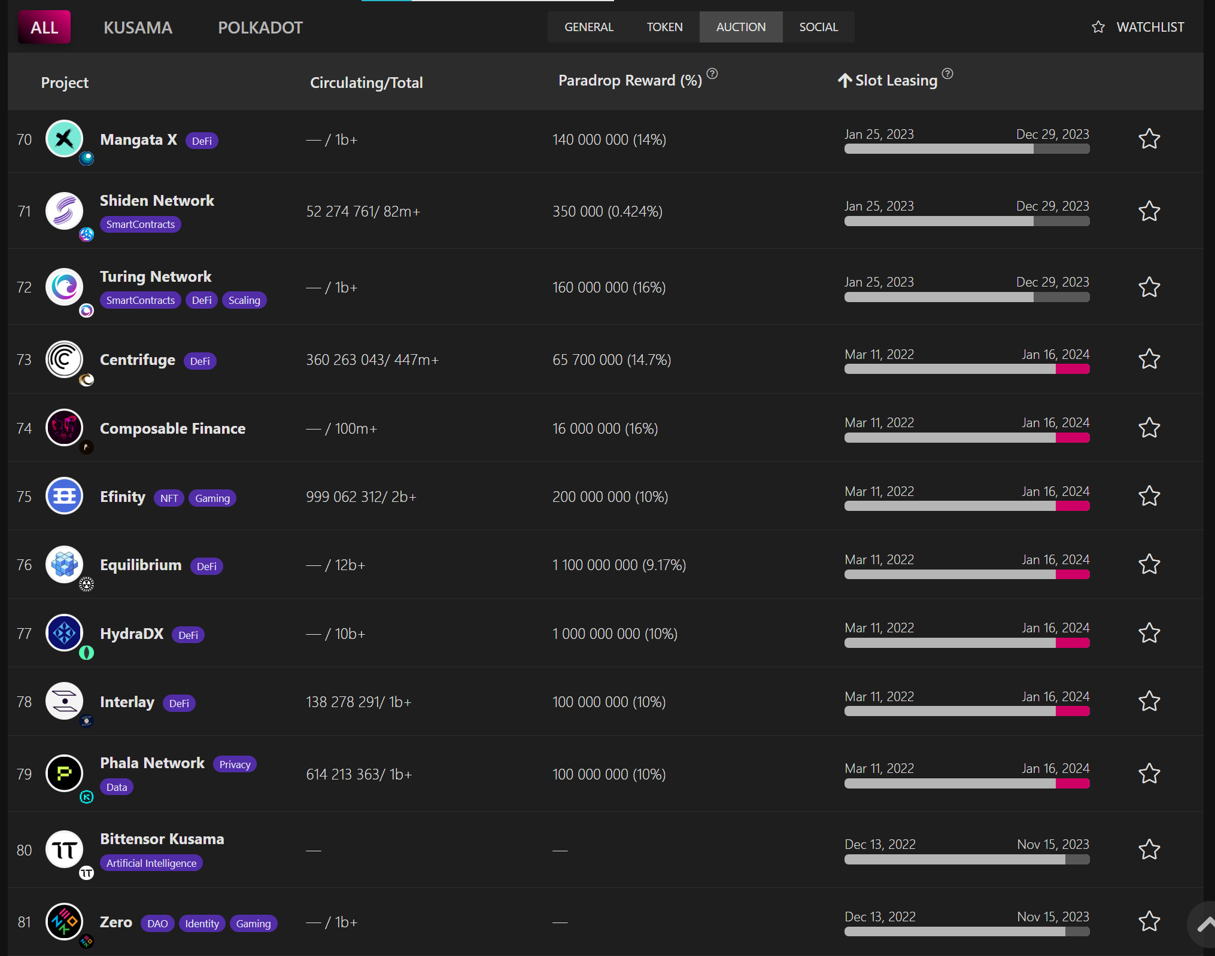The height and width of the screenshot is (956, 1215).
Task: Click Efinity's 999 062 312/ 2b+ supply cell
Action: pyautogui.click(x=361, y=497)
